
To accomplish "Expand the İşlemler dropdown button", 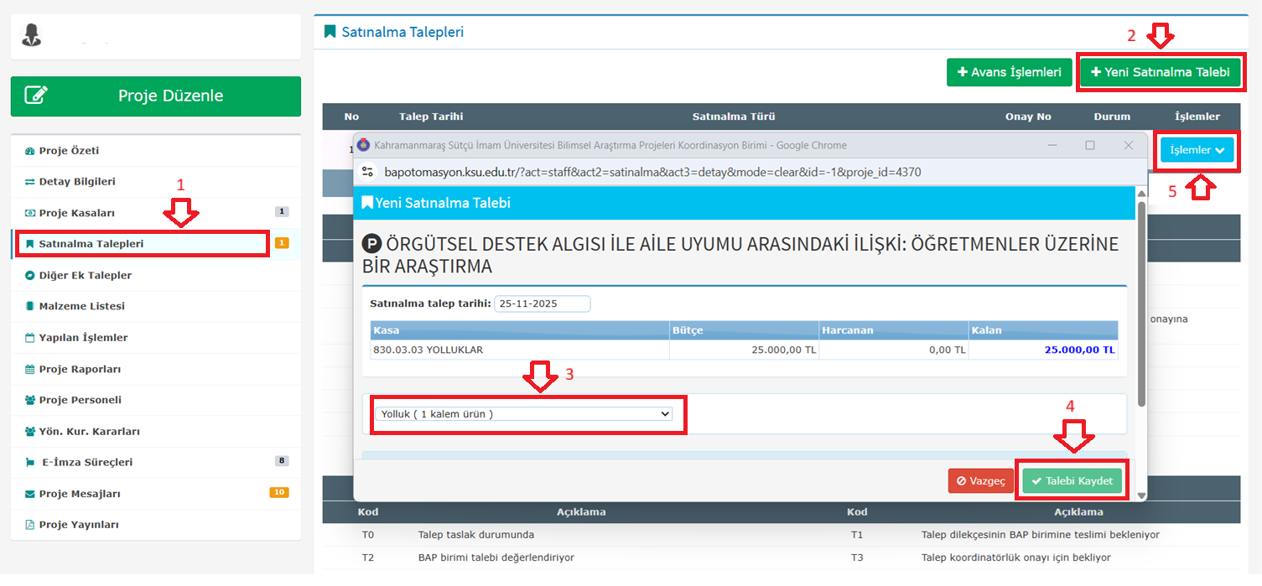I will (x=1196, y=150).
